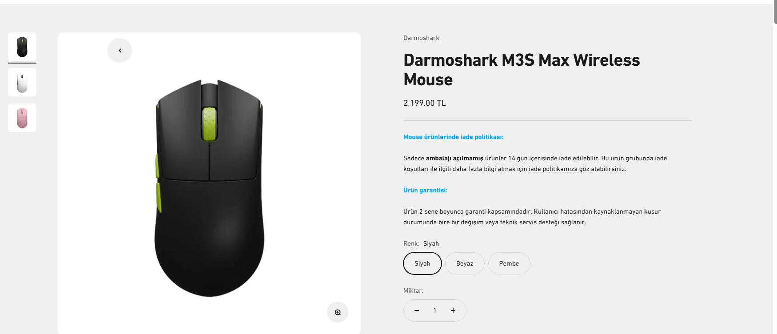Viewport: 777px width, 334px height.
Task: Click the 2,199.00 TL price text
Action: click(x=424, y=103)
